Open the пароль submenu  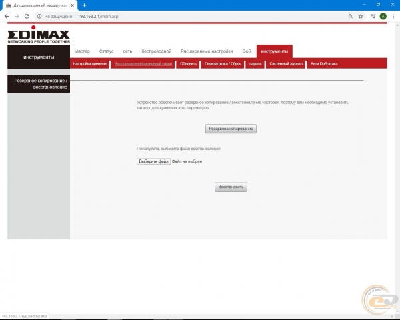coord(255,64)
